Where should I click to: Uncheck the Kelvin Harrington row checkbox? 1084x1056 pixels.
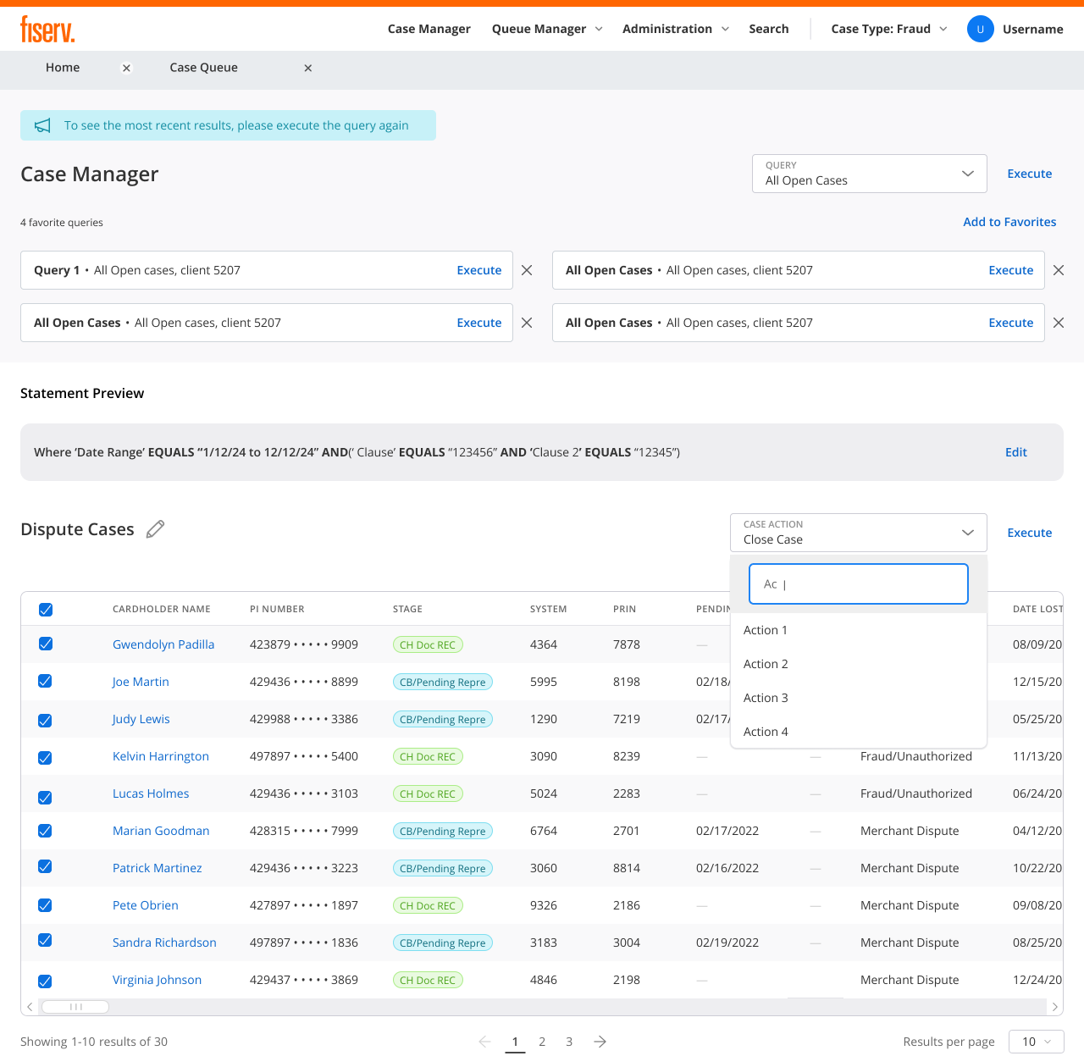click(x=46, y=758)
